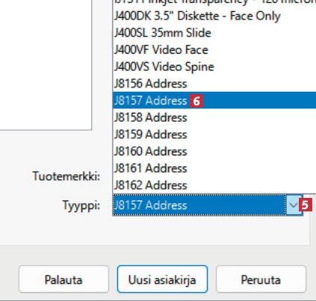Click red step marker number 5
316x301 pixels.
click(306, 205)
